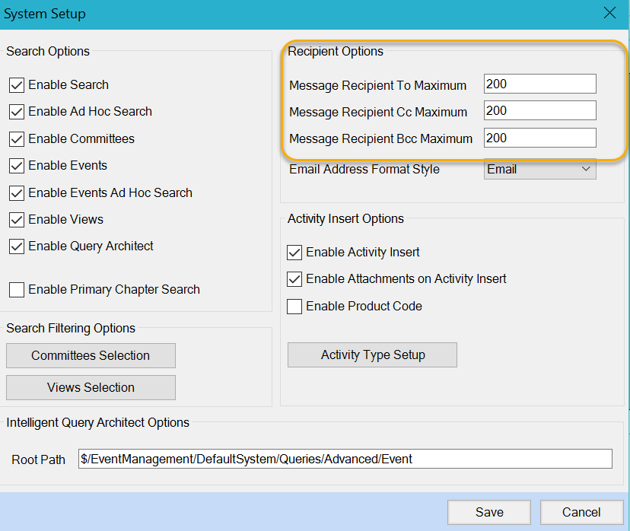
Task: Click the Committees Selection button
Action: 91,356
